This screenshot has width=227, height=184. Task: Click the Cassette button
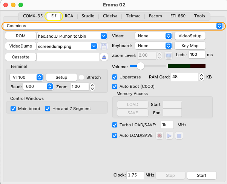[21, 57]
